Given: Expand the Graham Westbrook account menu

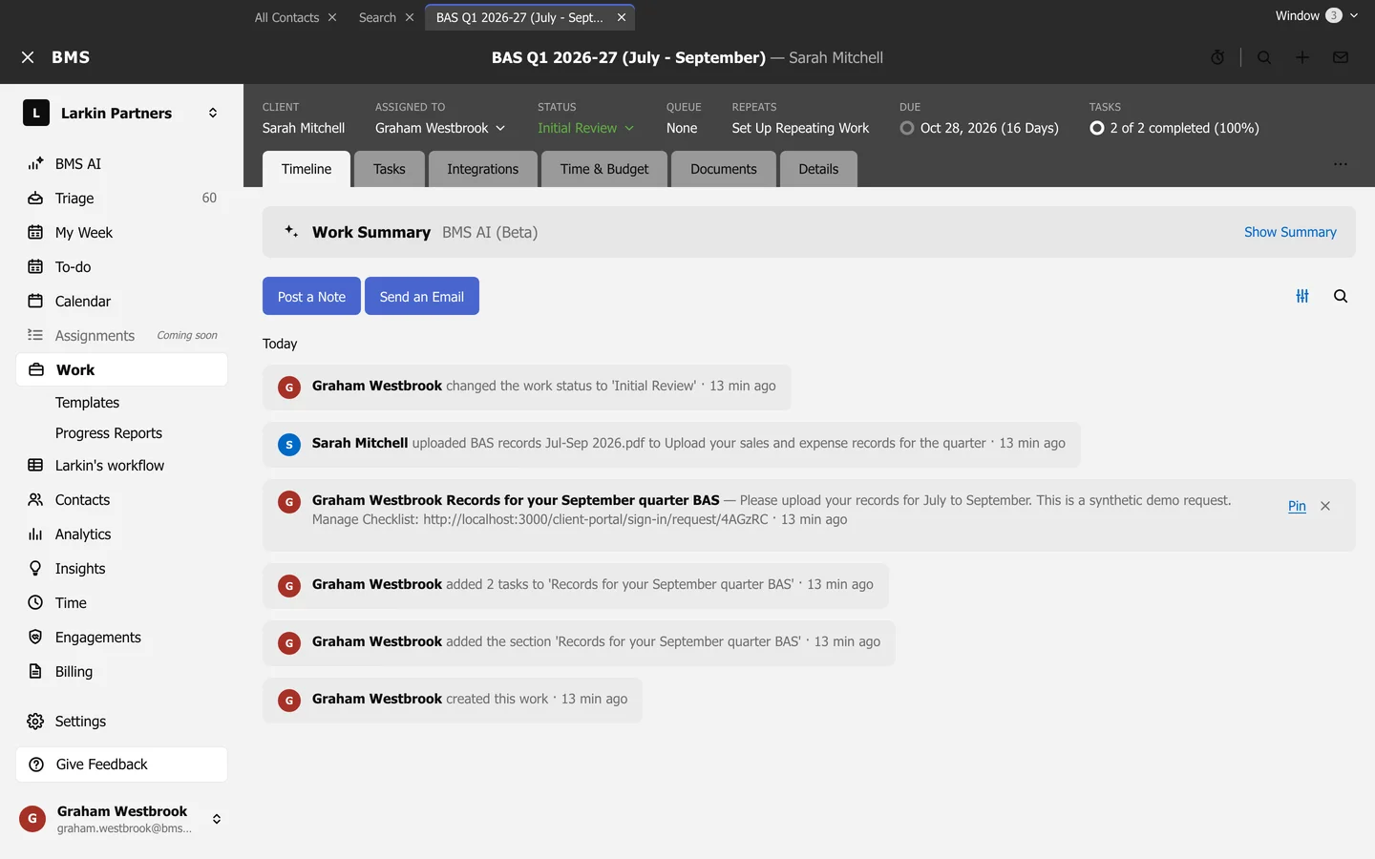Looking at the screenshot, I should point(217,819).
